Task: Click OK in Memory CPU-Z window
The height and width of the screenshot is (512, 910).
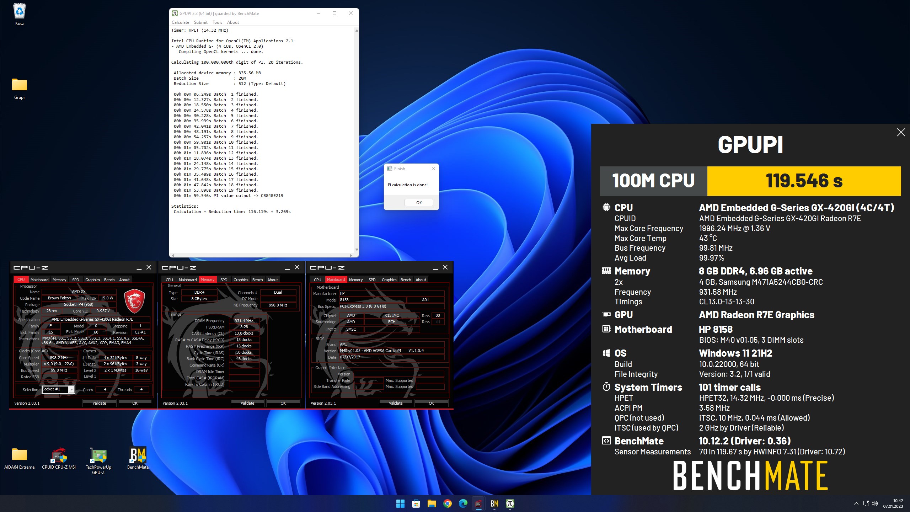Action: pyautogui.click(x=283, y=403)
